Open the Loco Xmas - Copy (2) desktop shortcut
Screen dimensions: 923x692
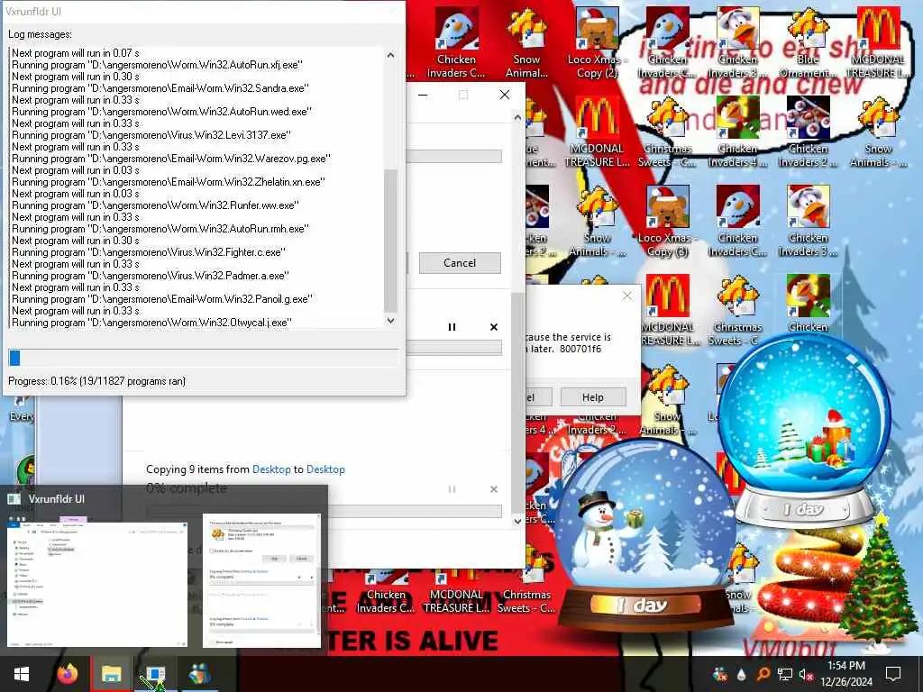597,44
